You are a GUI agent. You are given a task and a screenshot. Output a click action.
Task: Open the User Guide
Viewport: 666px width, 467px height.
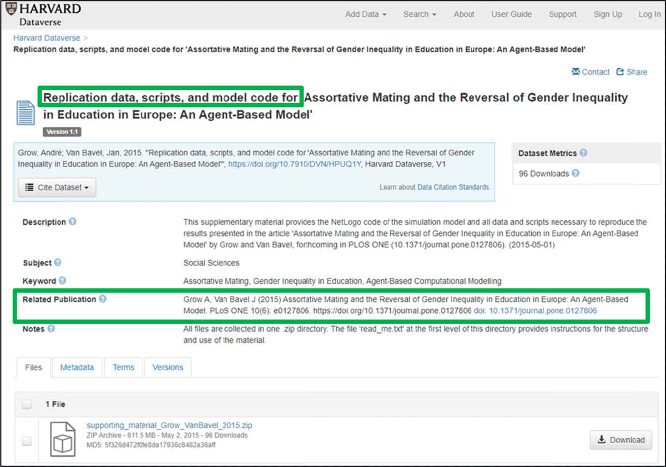point(511,14)
